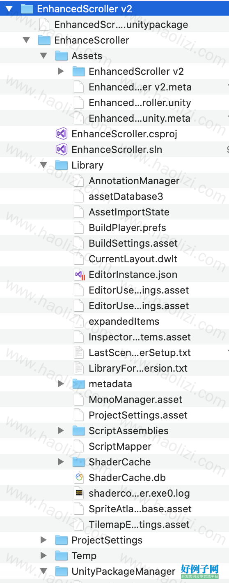Click the EditorInstance.json file icon
229x583 pixels.
[x=79, y=274]
